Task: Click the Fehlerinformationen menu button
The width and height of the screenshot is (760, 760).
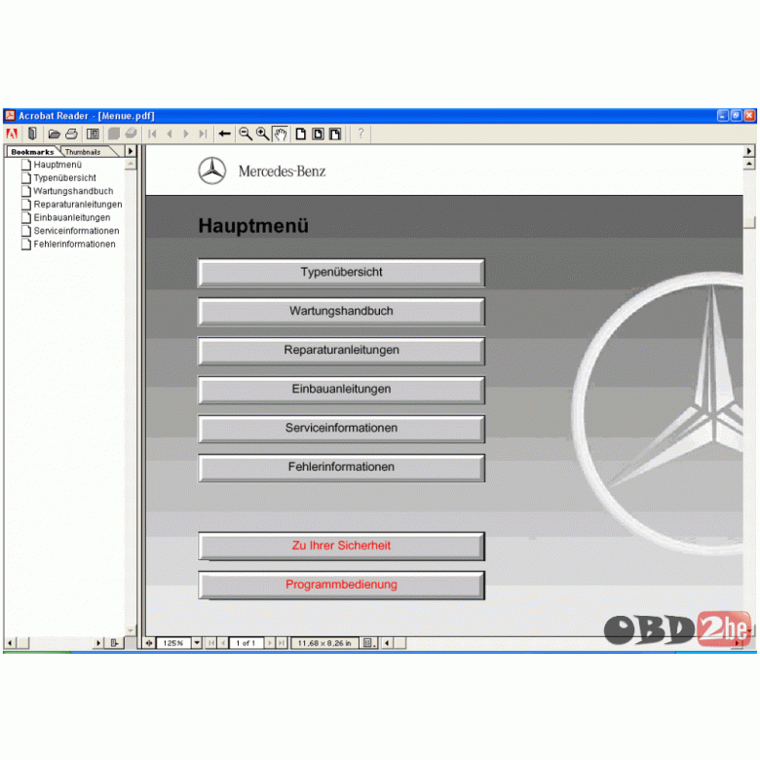Action: (x=341, y=468)
